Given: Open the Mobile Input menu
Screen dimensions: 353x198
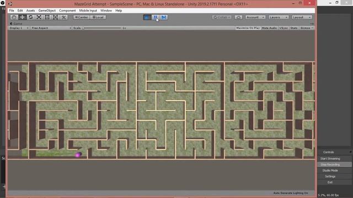Looking at the screenshot, I should click(x=88, y=10).
